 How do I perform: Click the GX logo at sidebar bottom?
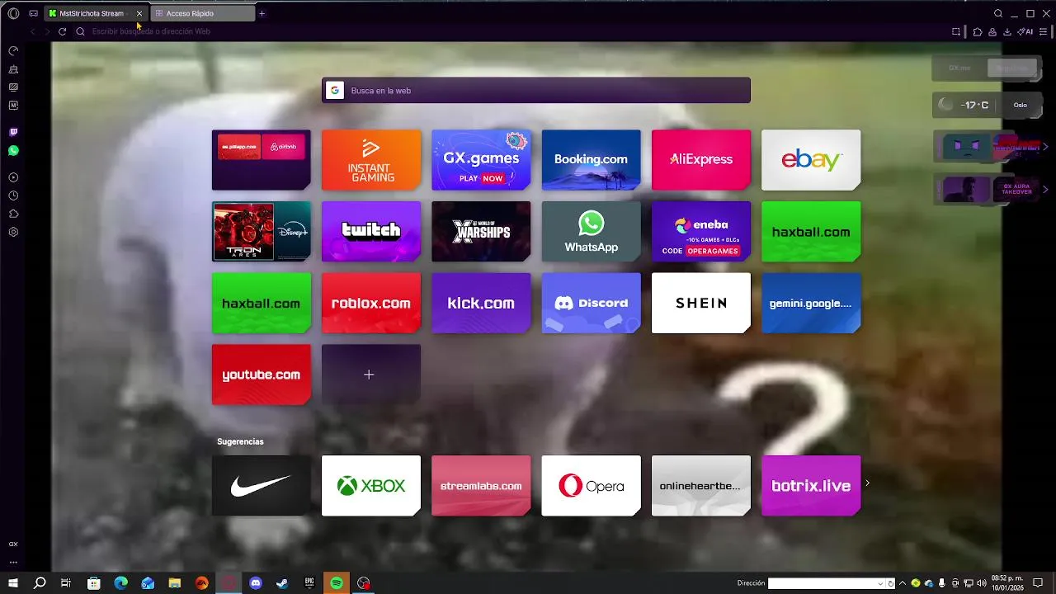(13, 544)
